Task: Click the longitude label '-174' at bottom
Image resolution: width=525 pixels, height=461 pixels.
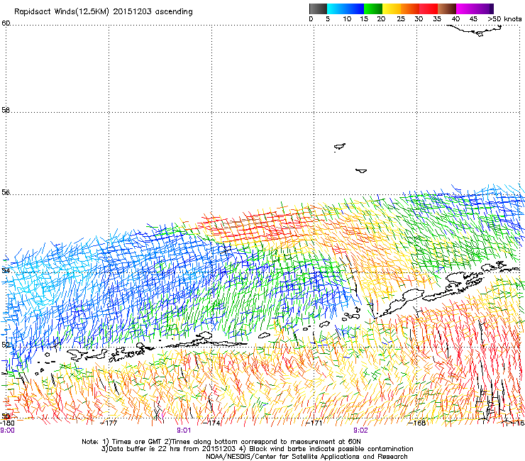Action: click(212, 423)
